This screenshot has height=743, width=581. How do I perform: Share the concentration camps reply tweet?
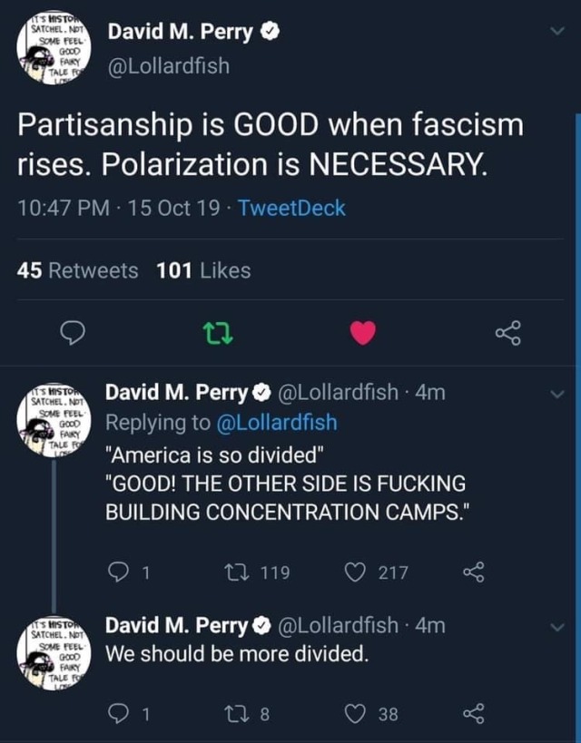coord(473,572)
